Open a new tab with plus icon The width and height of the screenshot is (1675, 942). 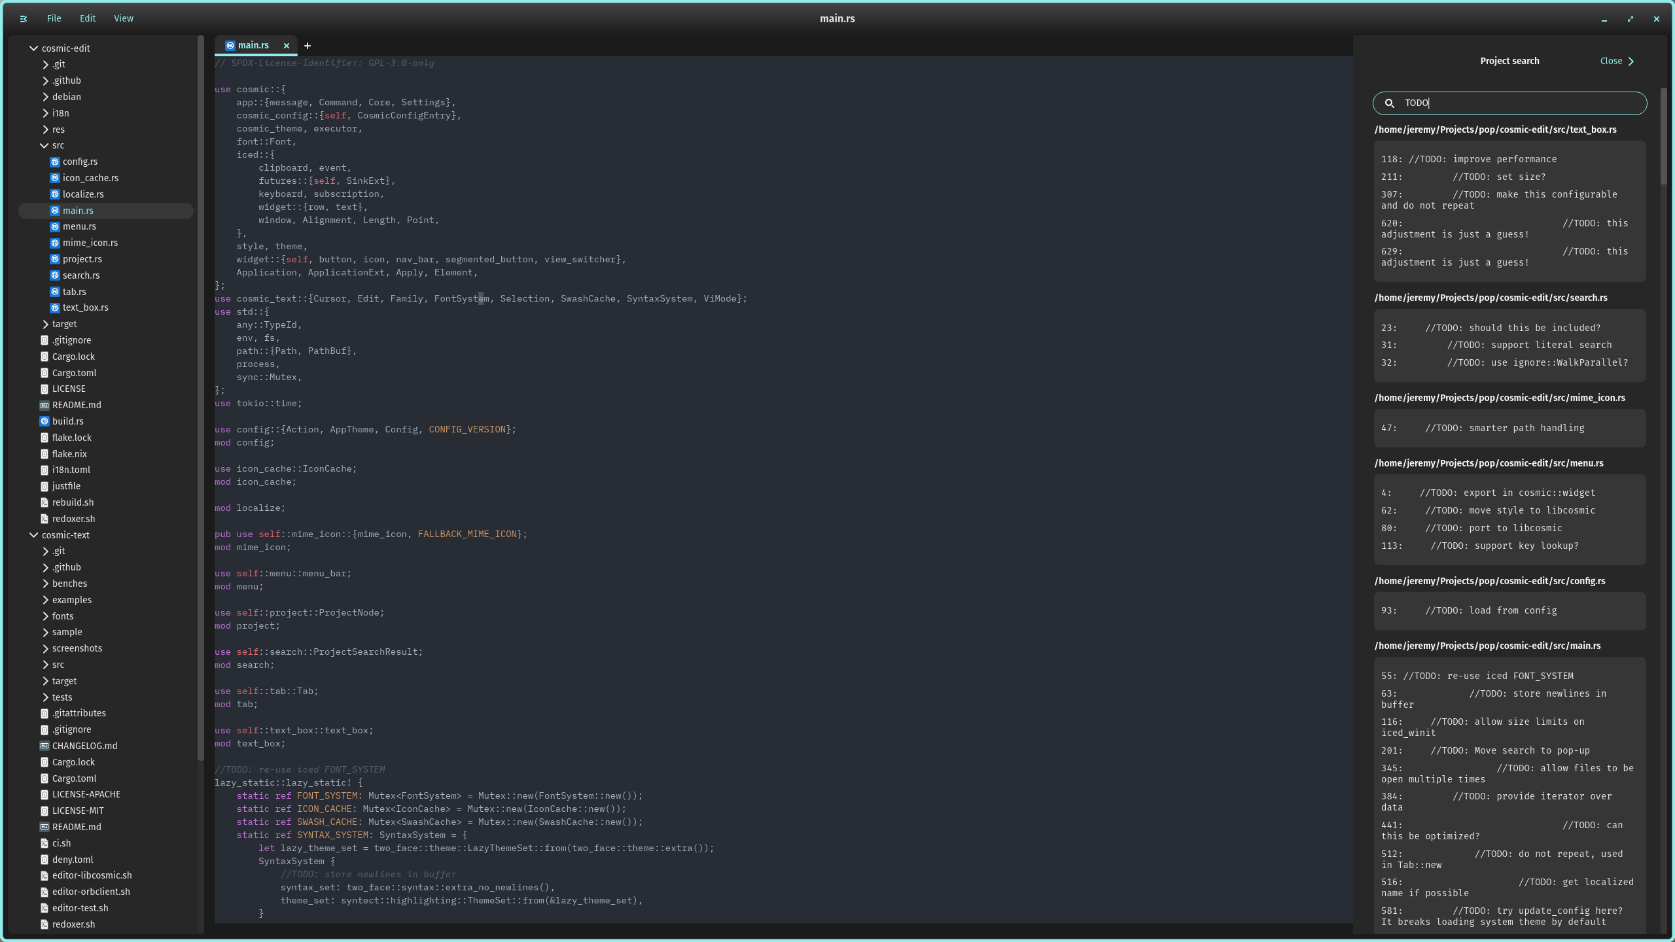tap(308, 46)
